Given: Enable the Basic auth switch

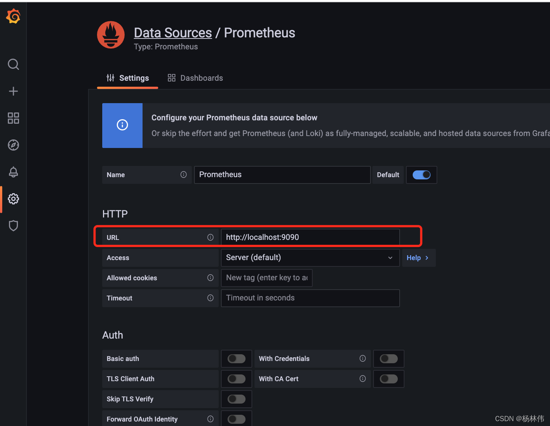Looking at the screenshot, I should click(237, 359).
